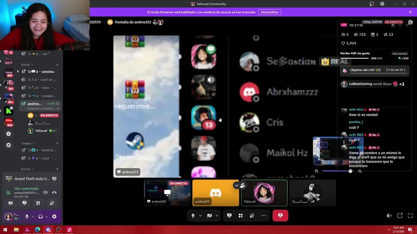
Task: Open output device arrow in user panel
Action: tap(47, 216)
